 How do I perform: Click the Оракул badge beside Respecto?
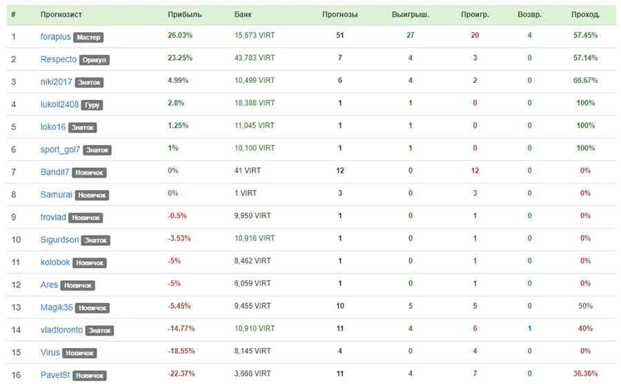click(95, 60)
